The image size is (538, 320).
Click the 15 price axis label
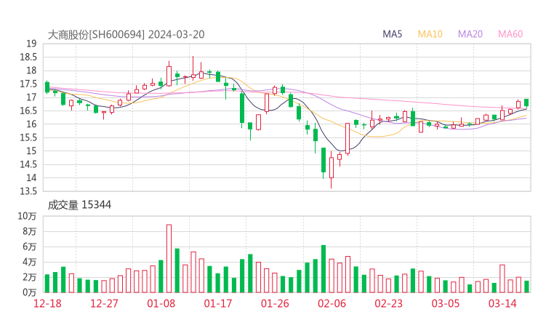[x=31, y=151]
